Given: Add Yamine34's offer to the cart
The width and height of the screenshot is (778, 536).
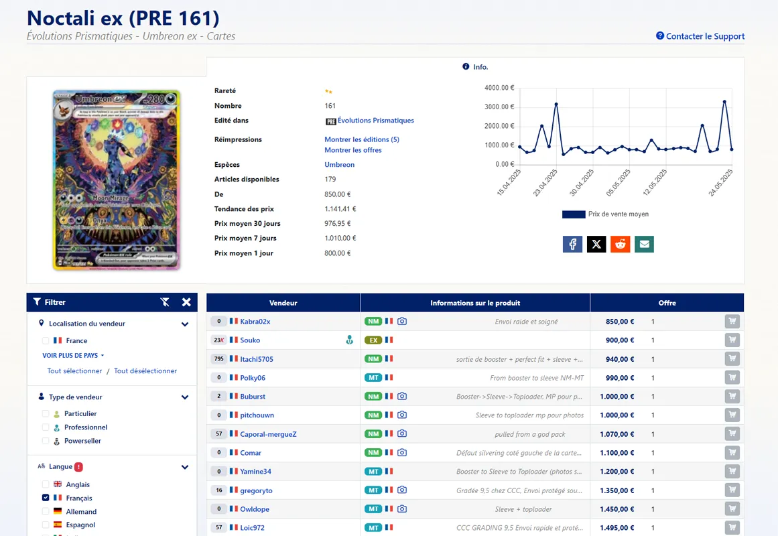Looking at the screenshot, I should [x=732, y=472].
